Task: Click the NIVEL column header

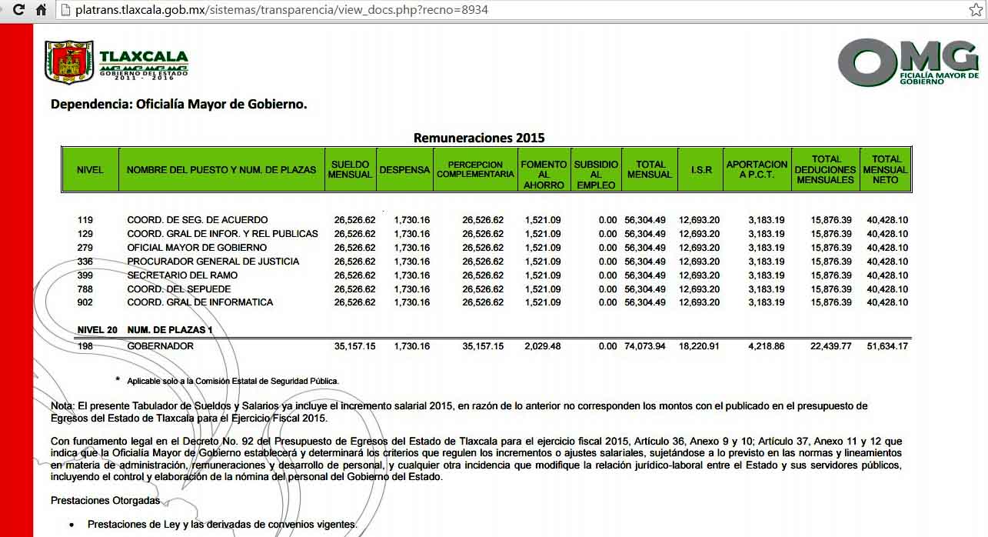Action: click(x=90, y=169)
